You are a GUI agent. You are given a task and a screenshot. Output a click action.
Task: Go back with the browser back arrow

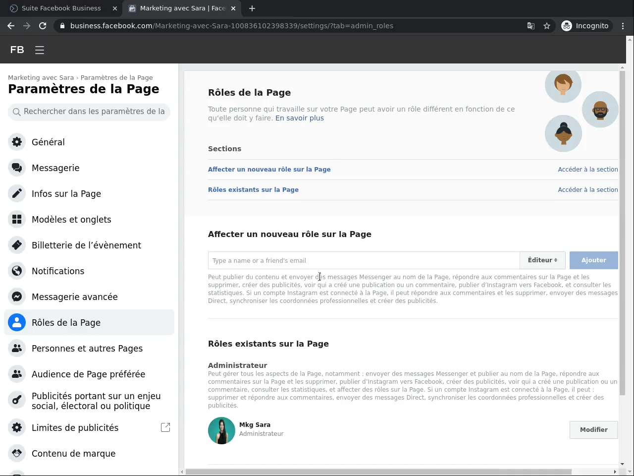[11, 26]
